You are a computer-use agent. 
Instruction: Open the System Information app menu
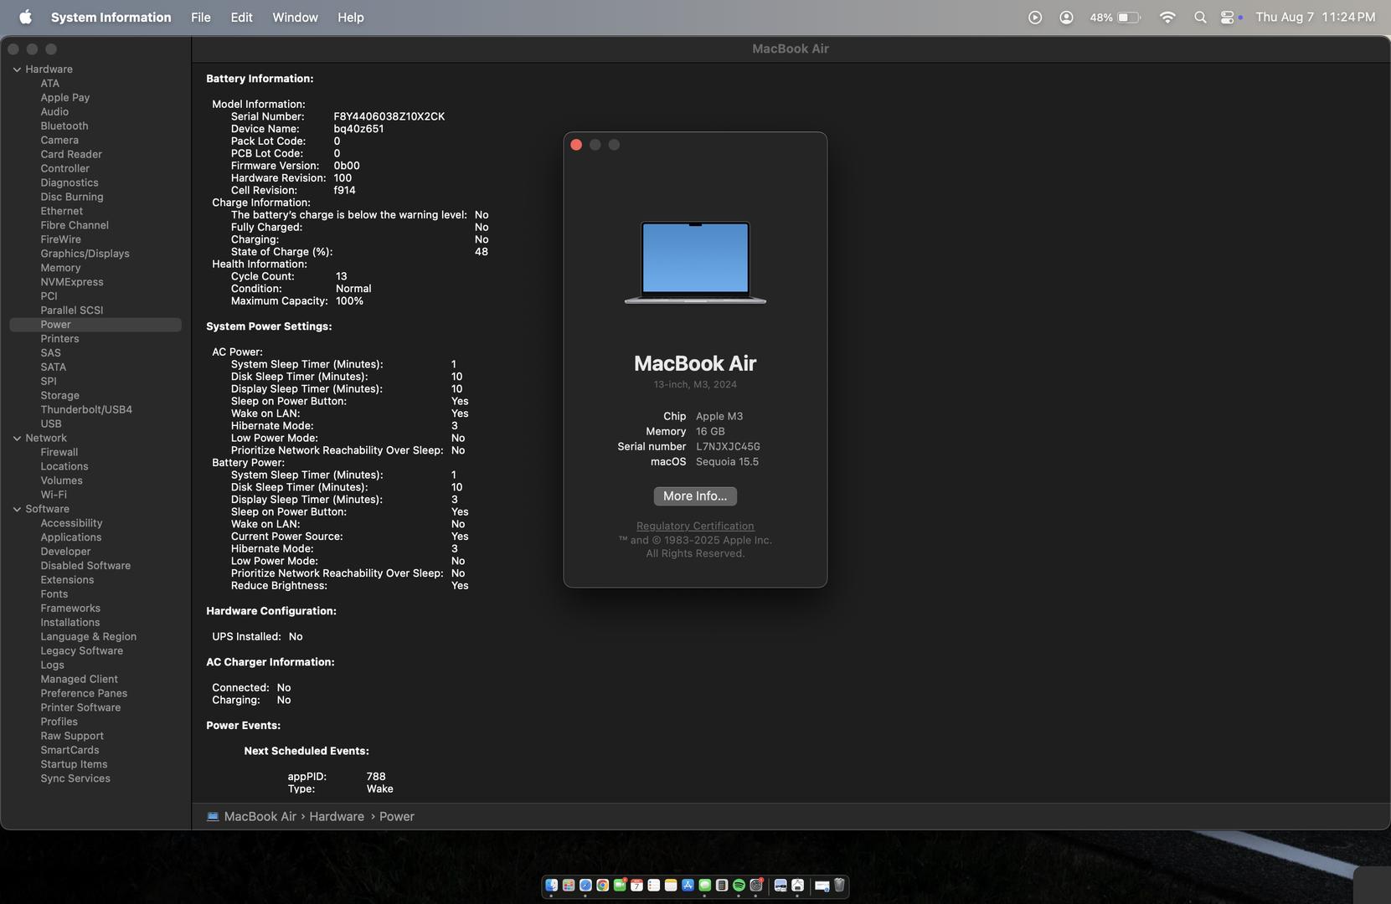pos(111,17)
